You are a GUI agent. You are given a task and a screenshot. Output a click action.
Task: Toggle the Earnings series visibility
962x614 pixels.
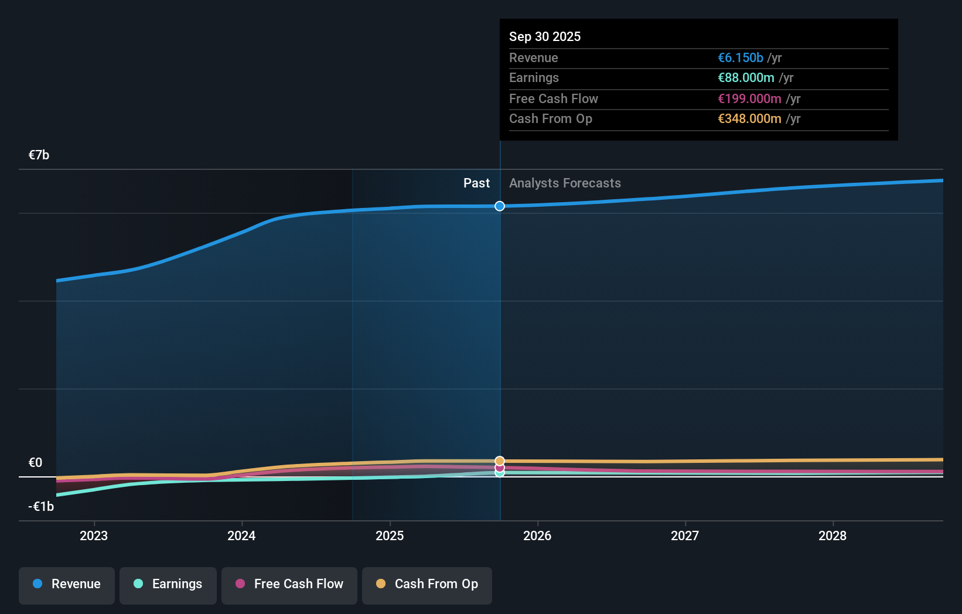click(x=168, y=585)
